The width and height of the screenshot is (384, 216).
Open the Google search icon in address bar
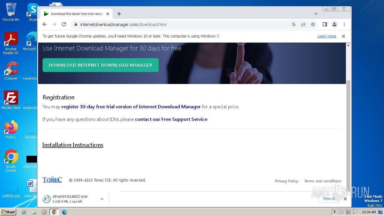click(294, 24)
